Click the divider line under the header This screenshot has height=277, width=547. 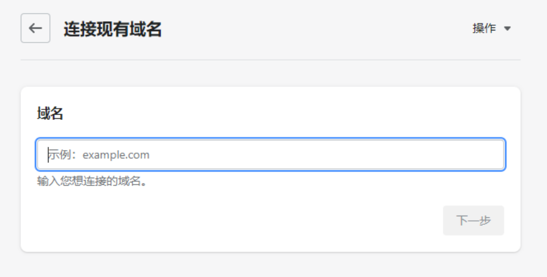tap(270, 60)
